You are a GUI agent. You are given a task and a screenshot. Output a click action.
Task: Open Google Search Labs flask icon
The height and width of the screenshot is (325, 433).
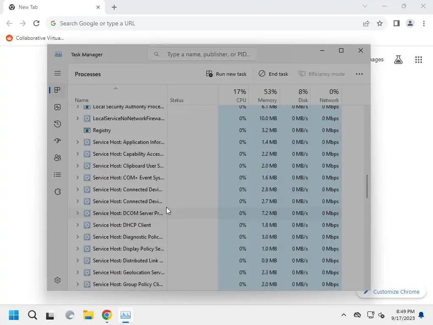pyautogui.click(x=398, y=59)
